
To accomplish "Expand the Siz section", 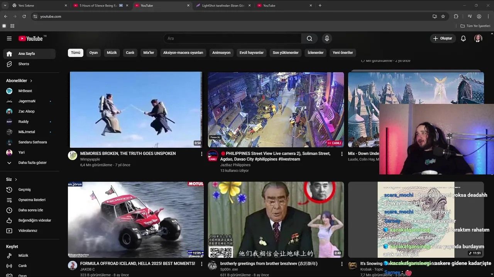I will 12,179.
